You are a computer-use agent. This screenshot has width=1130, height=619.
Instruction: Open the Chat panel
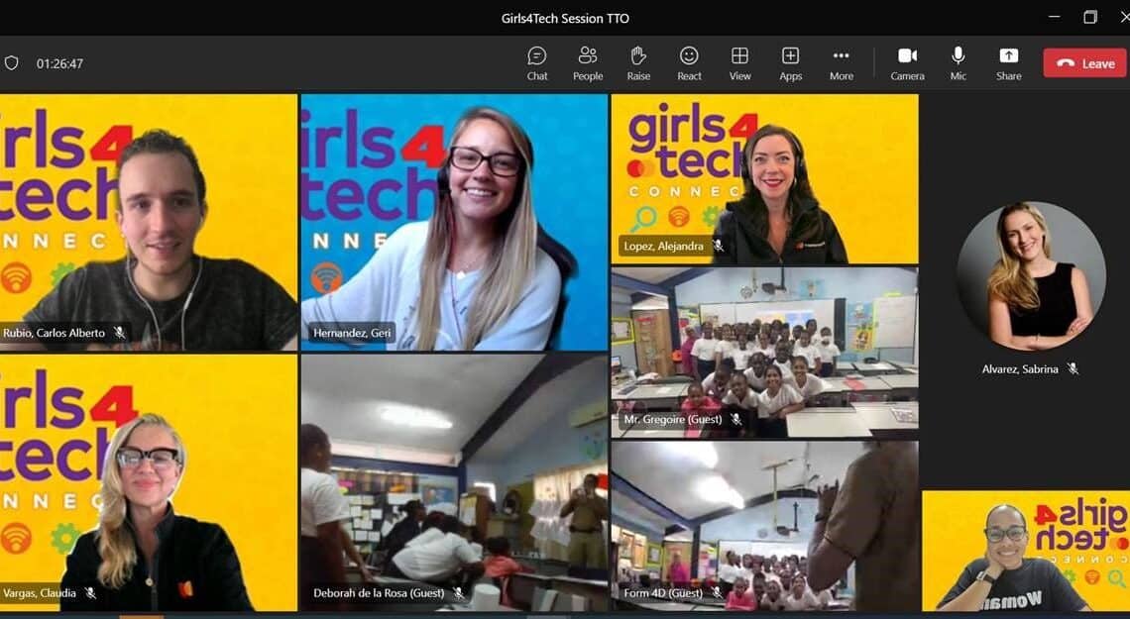[537, 63]
